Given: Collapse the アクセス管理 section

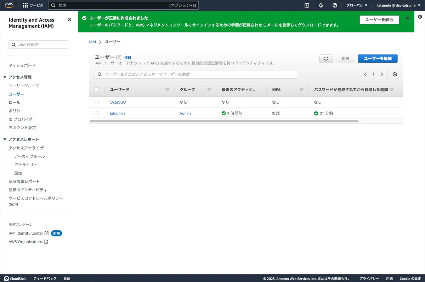Looking at the screenshot, I should (5, 77).
